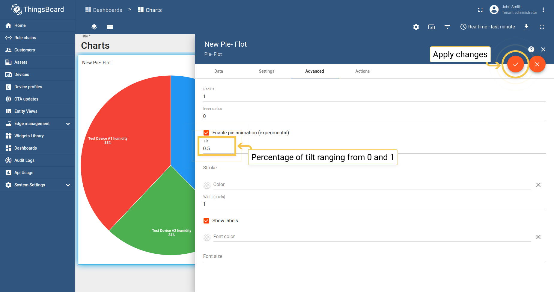
Task: Switch to the Settings tab
Action: pos(267,71)
